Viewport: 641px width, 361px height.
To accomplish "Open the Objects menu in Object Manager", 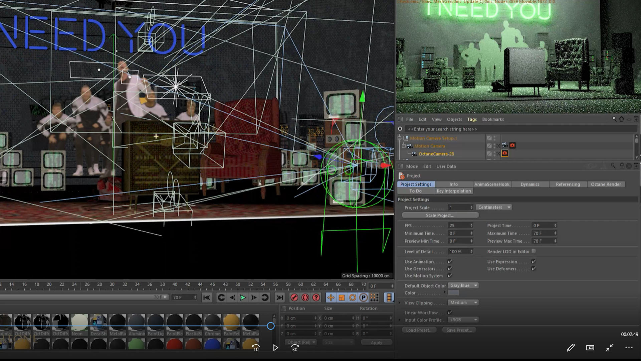I will click(454, 119).
